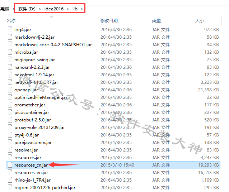Select file name microba.jar
Viewport: 229px width, 192px height.
click(x=26, y=52)
